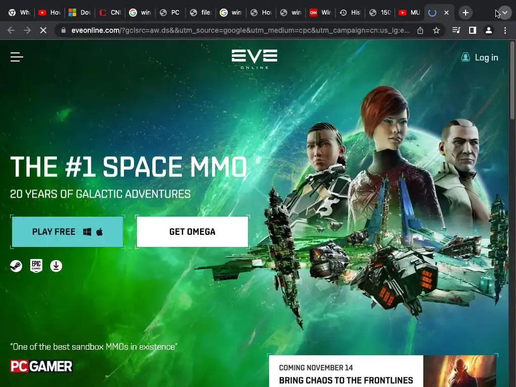The height and width of the screenshot is (387, 516).
Task: Click the PLAY FREE button
Action: point(68,232)
